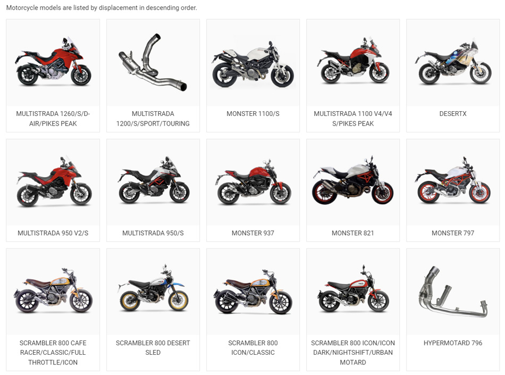The height and width of the screenshot is (375, 505).
Task: Click the DESERTX model name
Action: click(x=453, y=114)
